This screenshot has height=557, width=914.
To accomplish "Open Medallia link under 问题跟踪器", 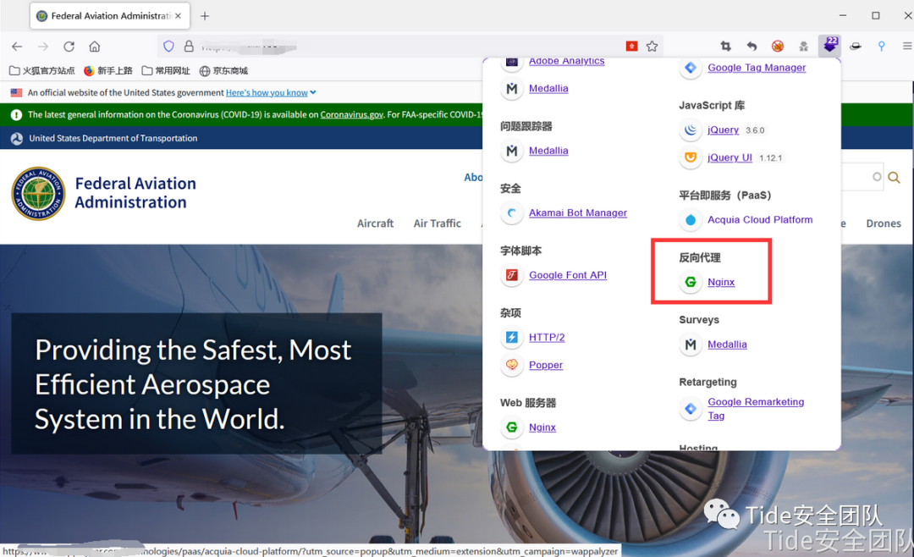I will pyautogui.click(x=548, y=151).
